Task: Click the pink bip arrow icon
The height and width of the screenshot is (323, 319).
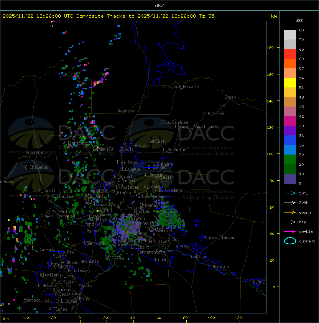Action: (x=290, y=222)
